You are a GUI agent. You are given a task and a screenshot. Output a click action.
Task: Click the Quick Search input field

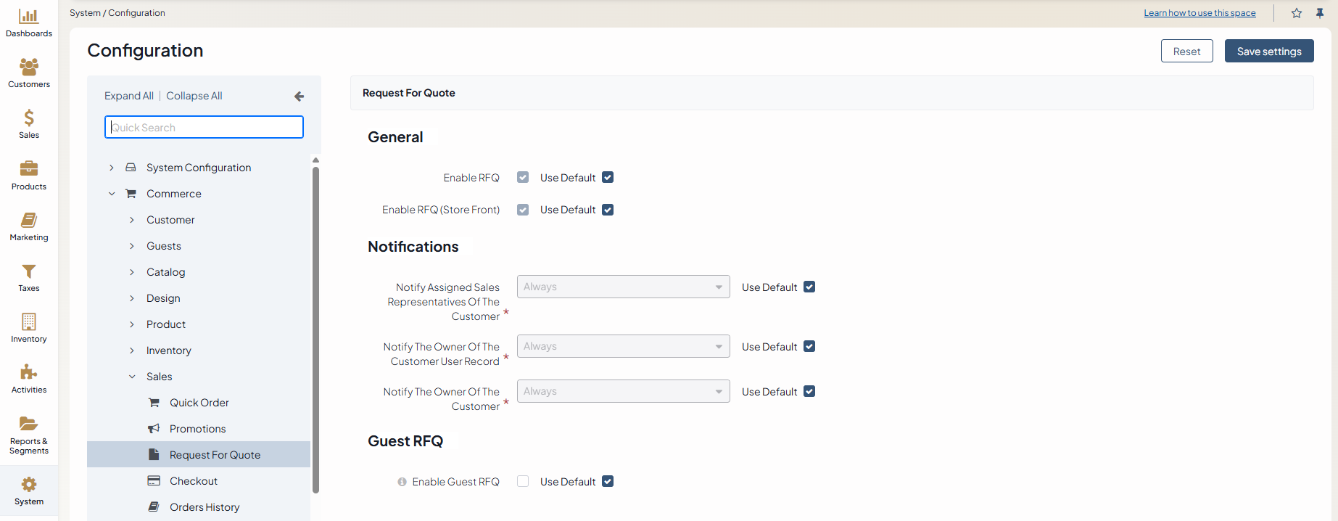point(204,128)
